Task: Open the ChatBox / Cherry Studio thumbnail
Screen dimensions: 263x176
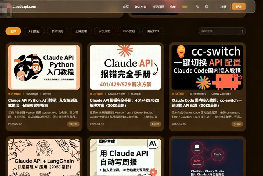Action: 207,158
